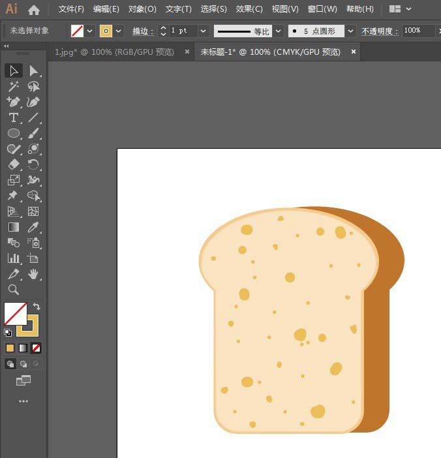Screen dimensions: 441x458
Task: Select the Magic Wand tool
Action: click(14, 87)
